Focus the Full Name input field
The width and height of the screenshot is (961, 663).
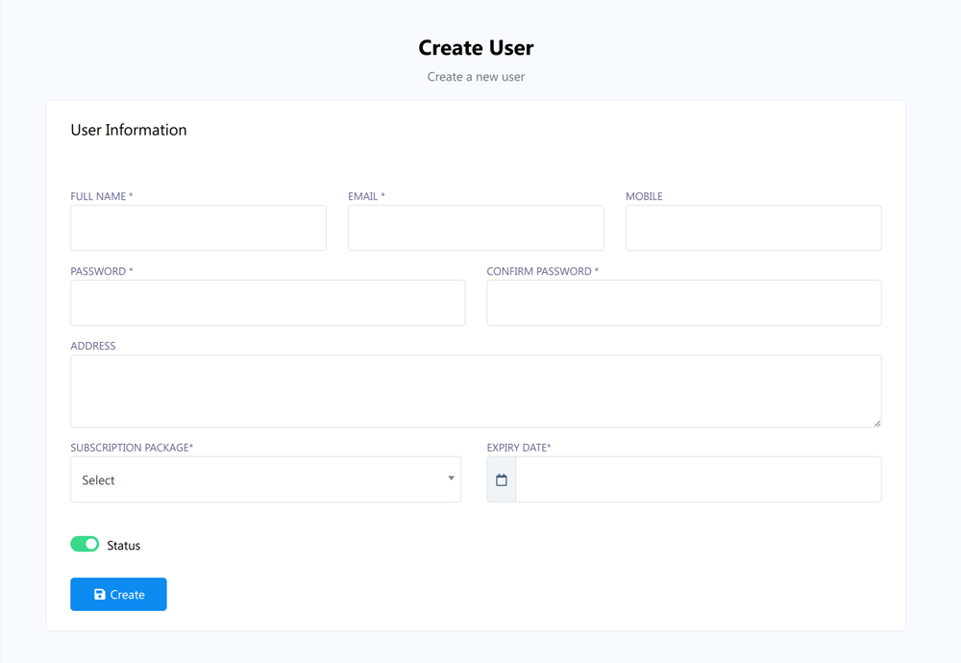[198, 228]
